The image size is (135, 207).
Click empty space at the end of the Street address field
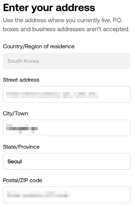coord(114,94)
